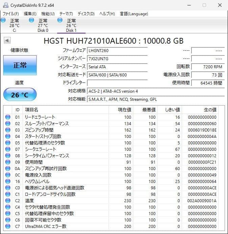The height and width of the screenshot is (234, 228).
Task: Click the しきい値 column header
Action: 169,110
